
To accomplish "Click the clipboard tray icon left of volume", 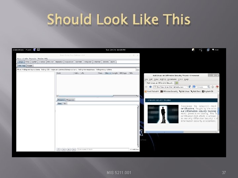I will pyautogui.click(x=193, y=50).
